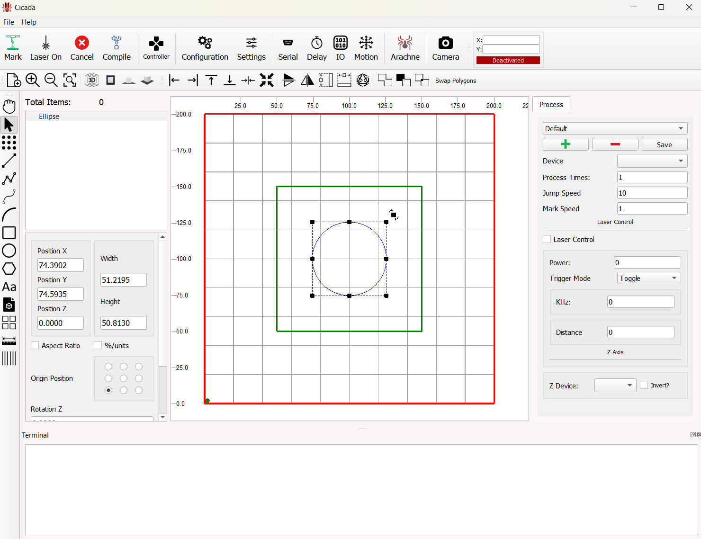Enable the Laser Control checkbox

coord(547,239)
